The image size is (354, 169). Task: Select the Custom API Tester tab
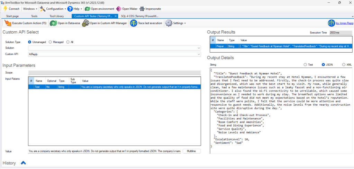(93, 16)
